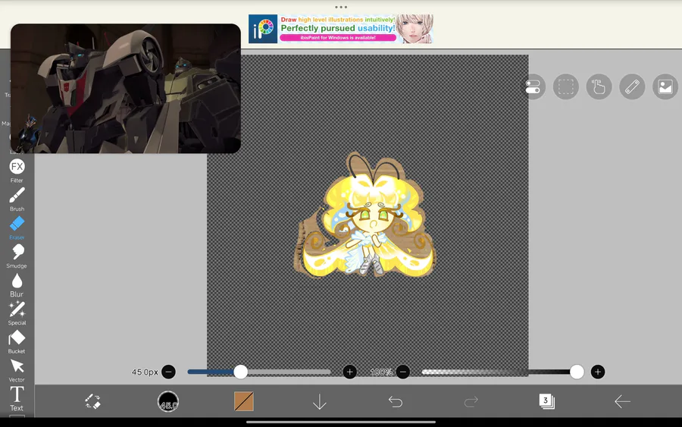Open brush size 45.0 settings circle
The height and width of the screenshot is (427, 682).
(x=168, y=401)
